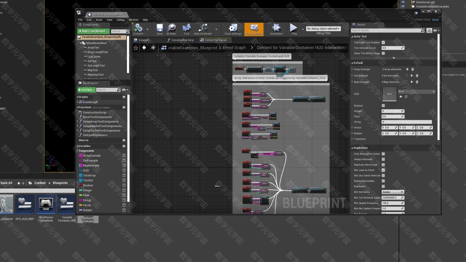Open the Asset menu
Viewport: 466px width, 262px height.
pyautogui.click(x=99, y=20)
